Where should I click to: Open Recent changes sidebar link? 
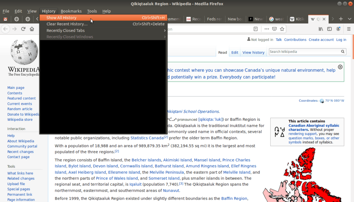pyautogui.click(x=20, y=151)
